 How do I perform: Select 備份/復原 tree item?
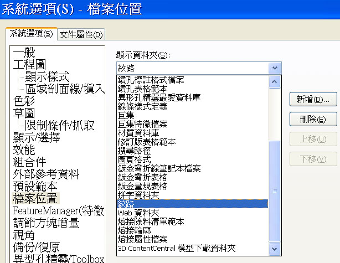(x=36, y=247)
